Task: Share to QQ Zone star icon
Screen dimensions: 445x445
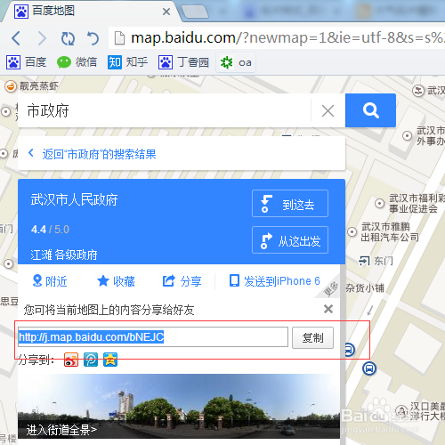Action: (110, 360)
